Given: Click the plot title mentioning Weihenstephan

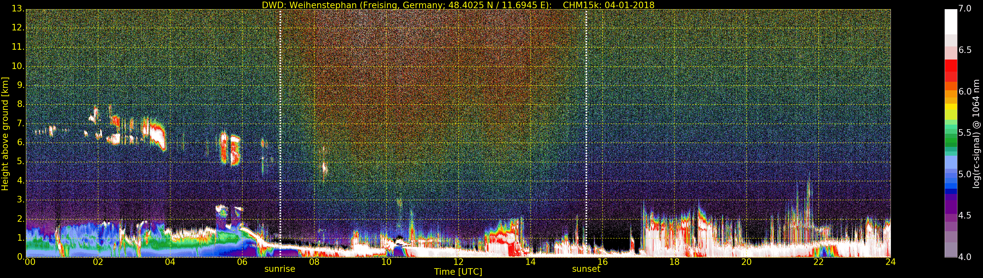Looking at the screenshot, I should point(458,5).
